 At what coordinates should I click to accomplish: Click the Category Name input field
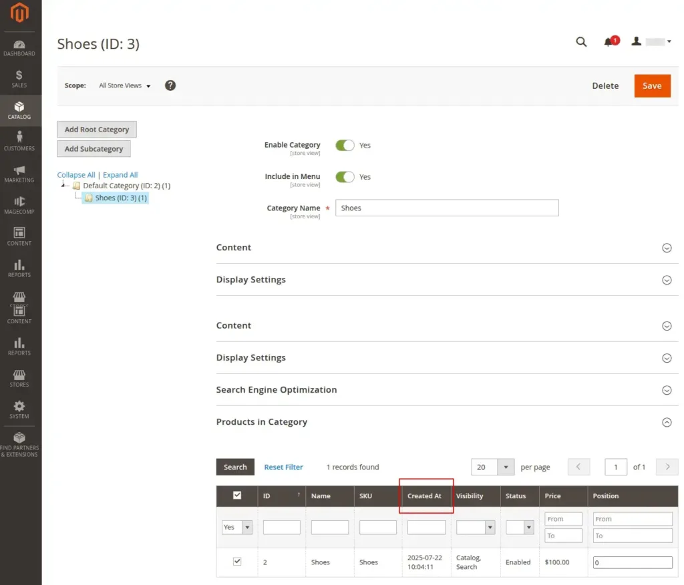pyautogui.click(x=446, y=208)
